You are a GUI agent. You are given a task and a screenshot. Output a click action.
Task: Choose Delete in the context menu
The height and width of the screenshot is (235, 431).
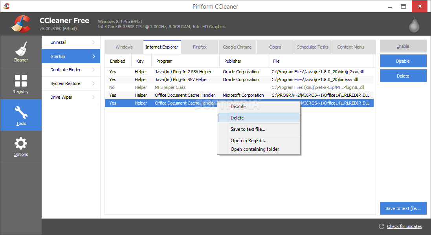pos(259,118)
